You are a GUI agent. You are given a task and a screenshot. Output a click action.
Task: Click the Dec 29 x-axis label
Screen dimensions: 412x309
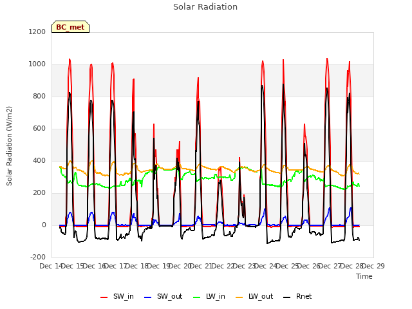click(373, 266)
